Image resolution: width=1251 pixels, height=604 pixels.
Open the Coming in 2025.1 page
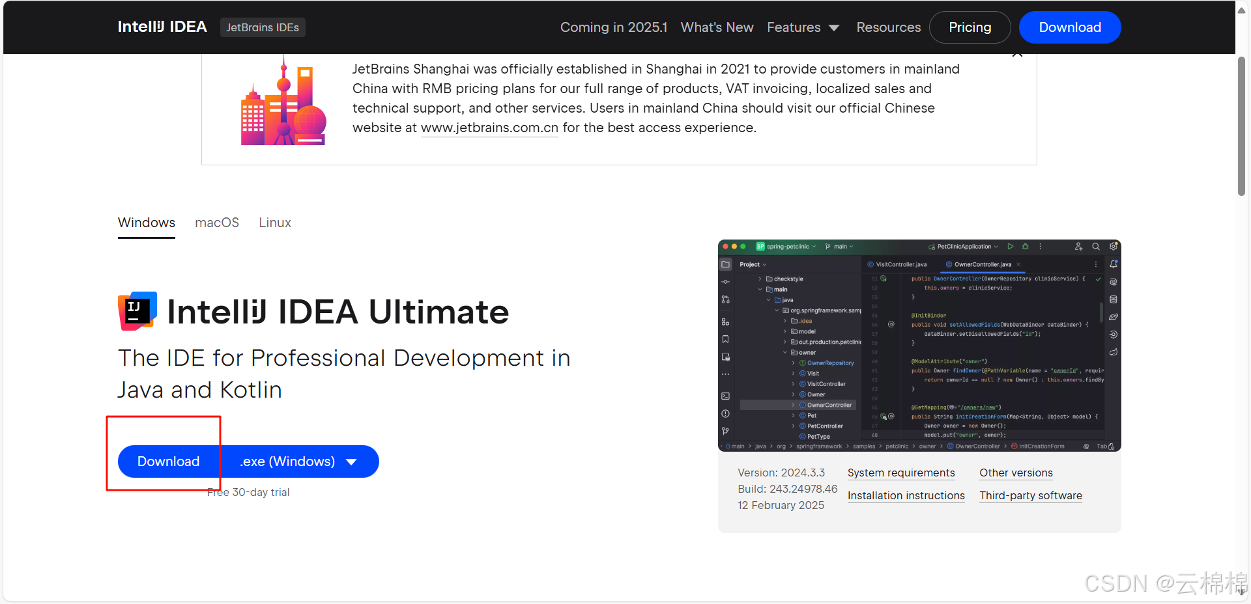click(x=614, y=27)
